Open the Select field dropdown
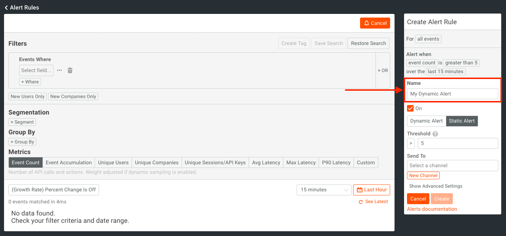The height and width of the screenshot is (236, 506). pos(36,70)
